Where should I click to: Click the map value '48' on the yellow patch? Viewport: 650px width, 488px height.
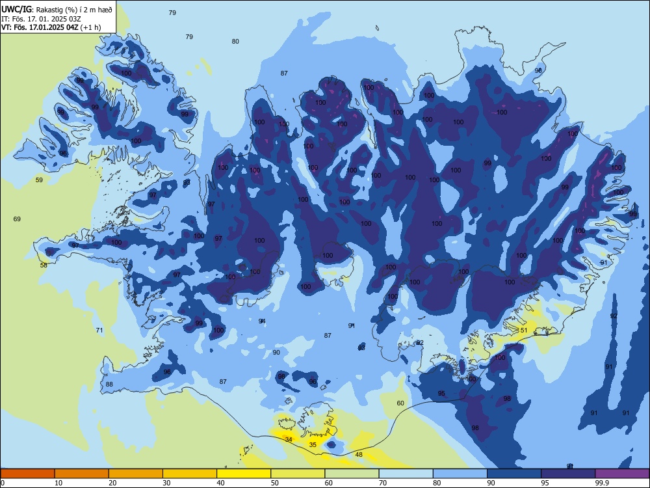pyautogui.click(x=359, y=454)
